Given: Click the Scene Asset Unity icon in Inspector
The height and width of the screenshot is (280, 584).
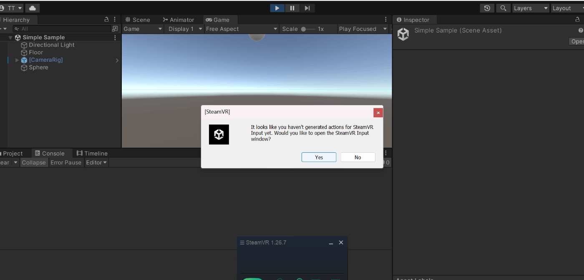Looking at the screenshot, I should [403, 34].
